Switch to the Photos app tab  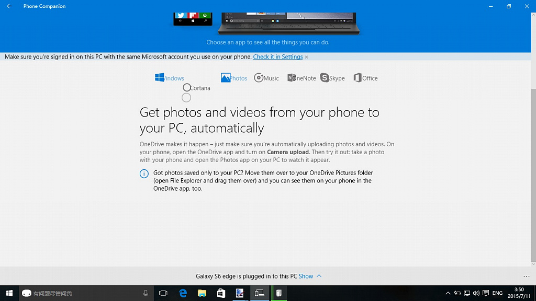coord(234,78)
